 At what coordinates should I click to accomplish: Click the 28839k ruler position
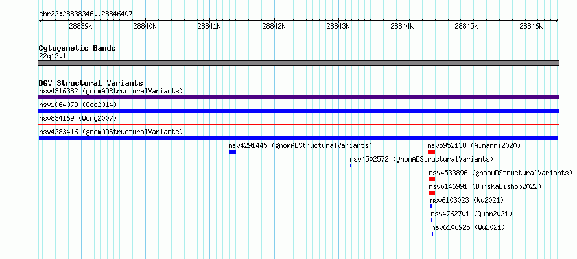tap(80, 26)
